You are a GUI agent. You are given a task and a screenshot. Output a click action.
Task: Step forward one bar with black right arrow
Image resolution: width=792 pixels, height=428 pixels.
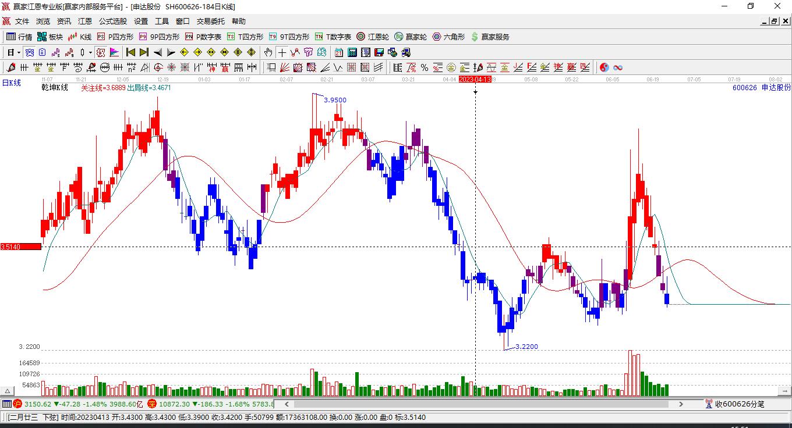coord(171,52)
